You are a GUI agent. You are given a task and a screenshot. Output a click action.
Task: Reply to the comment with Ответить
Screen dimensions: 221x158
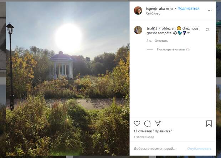(x=161, y=41)
